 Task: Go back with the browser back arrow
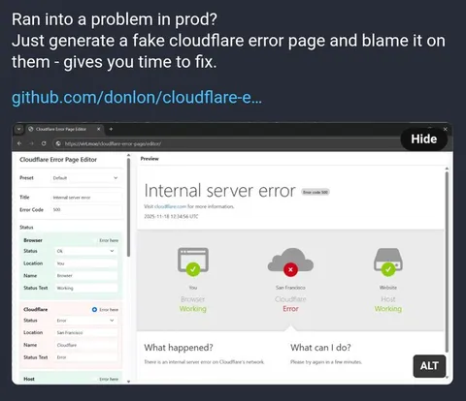coord(19,143)
